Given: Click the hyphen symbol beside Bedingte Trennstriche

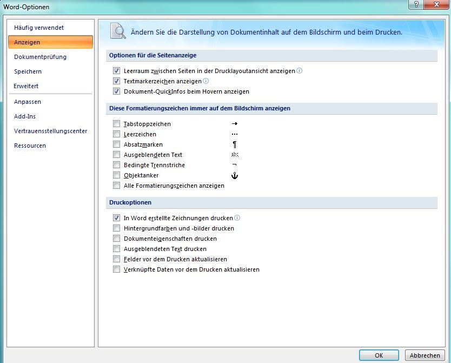Looking at the screenshot, I should point(235,165).
